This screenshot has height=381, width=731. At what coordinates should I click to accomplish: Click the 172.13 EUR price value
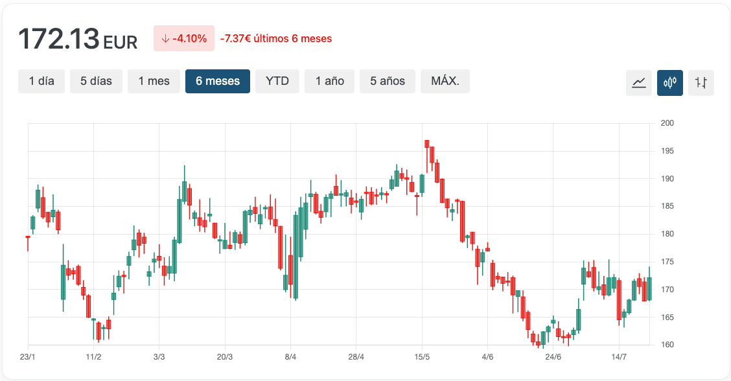pos(78,39)
